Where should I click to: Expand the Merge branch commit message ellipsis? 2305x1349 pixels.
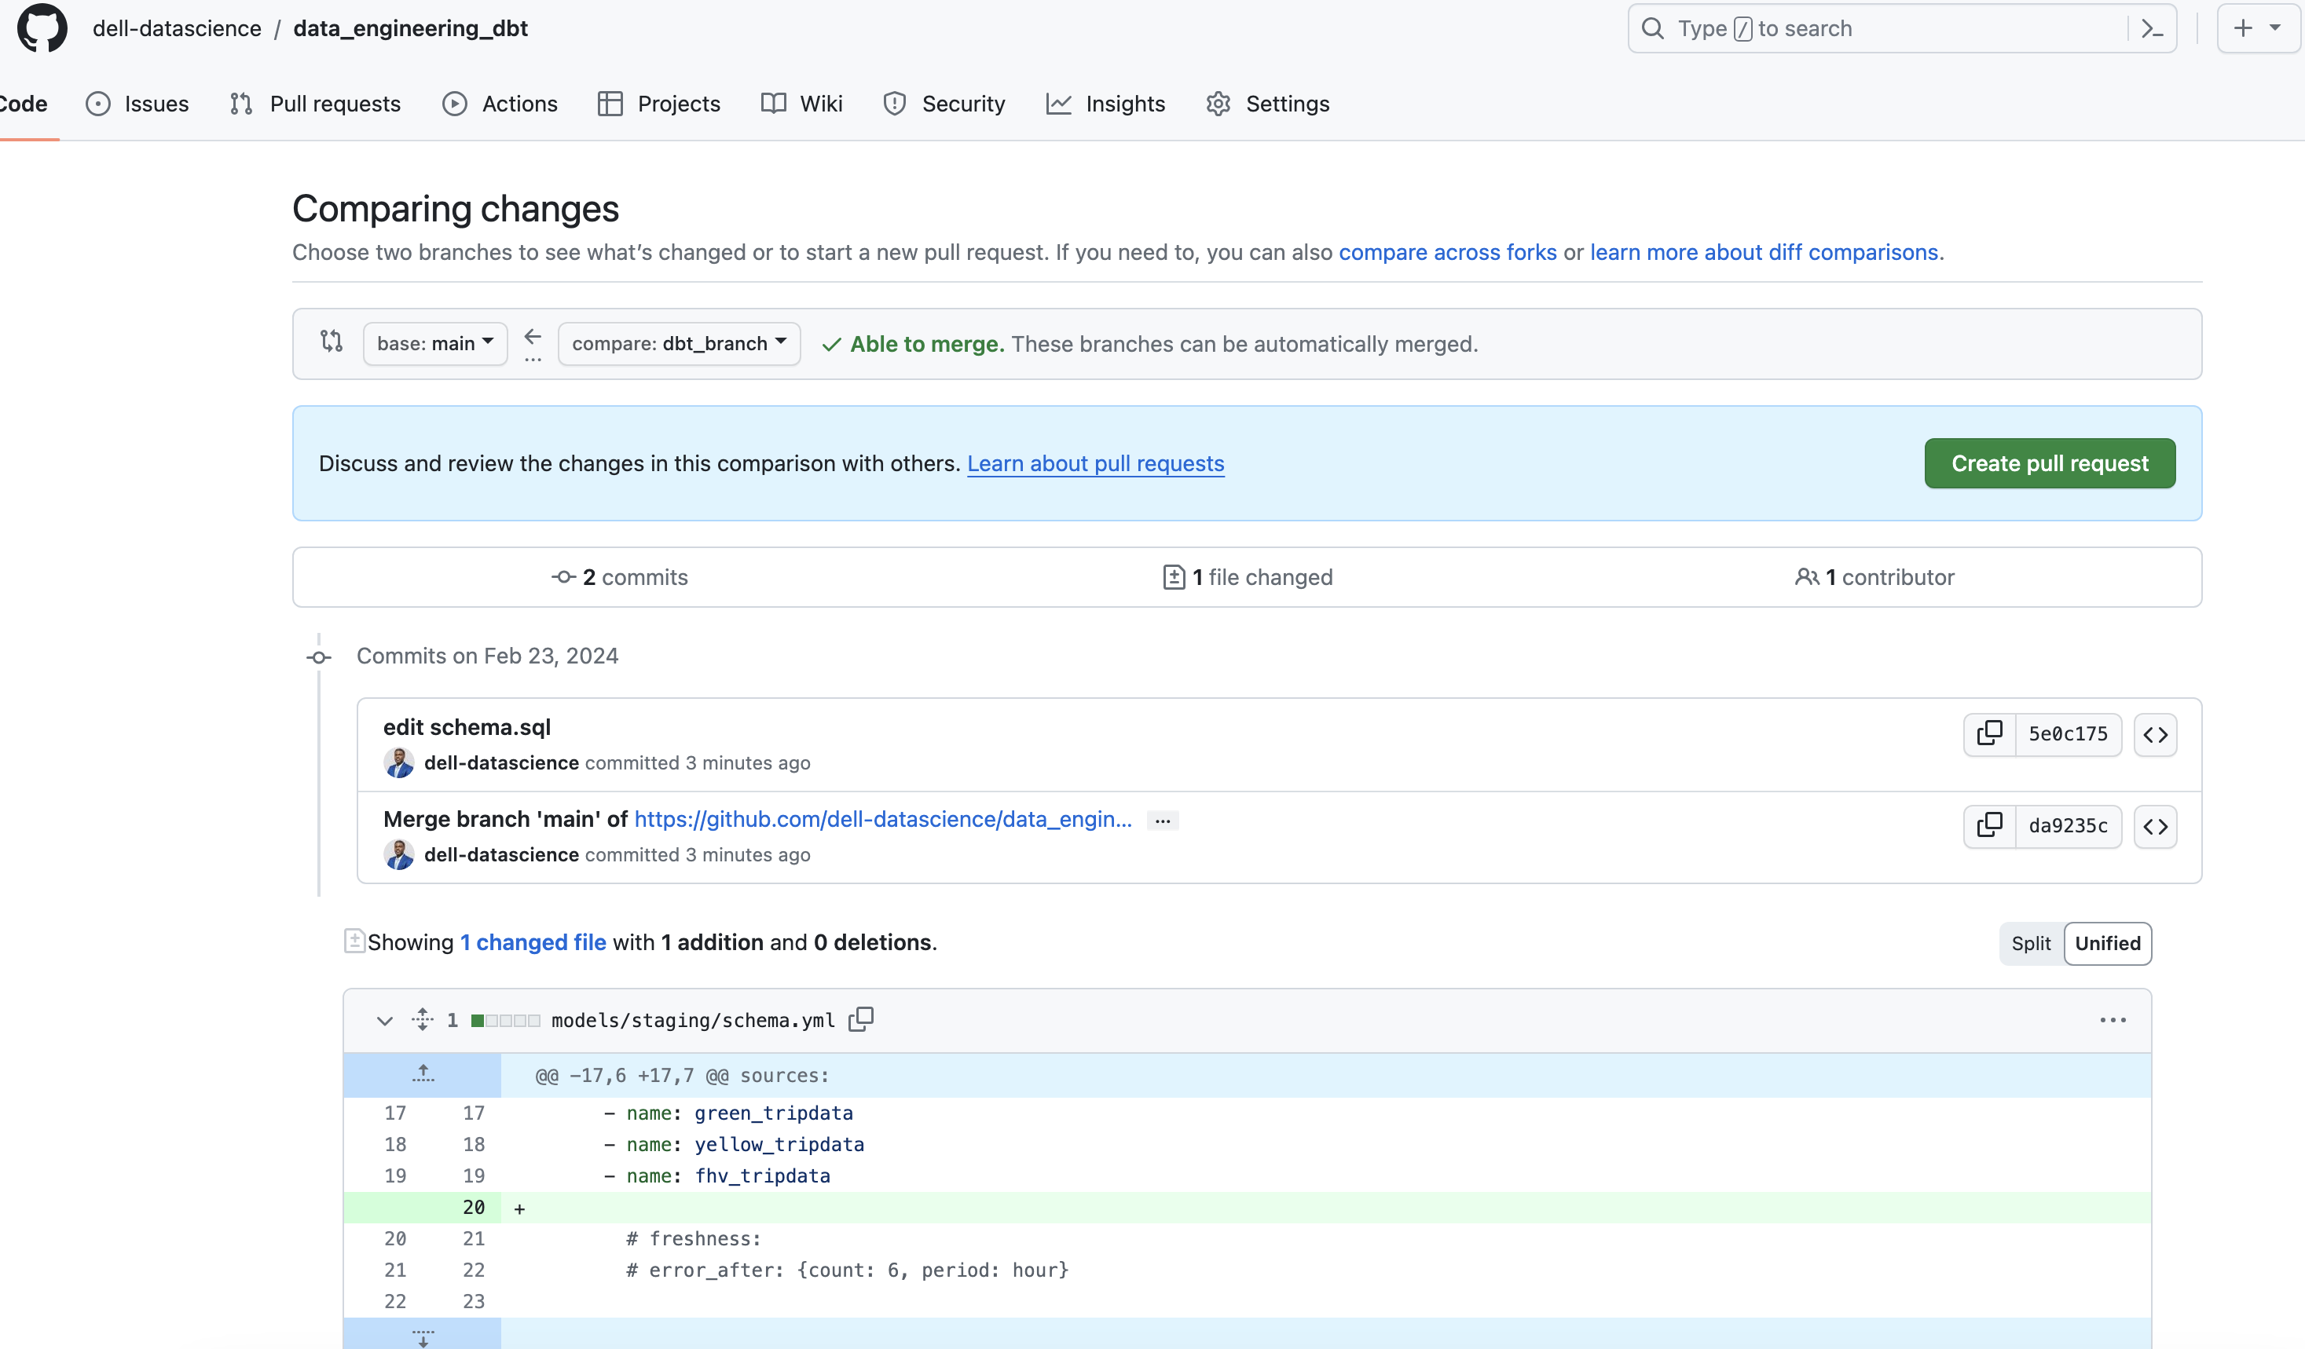coord(1163,820)
